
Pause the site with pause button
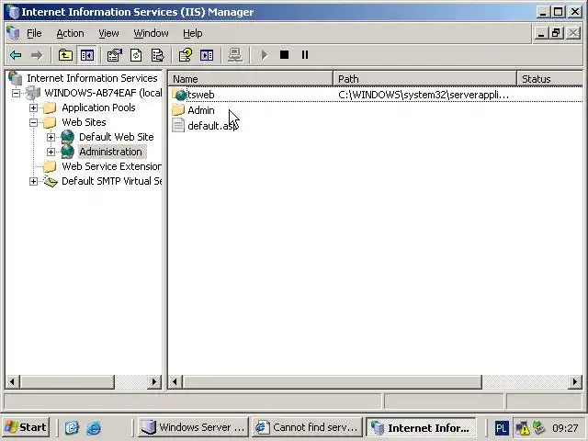[305, 55]
